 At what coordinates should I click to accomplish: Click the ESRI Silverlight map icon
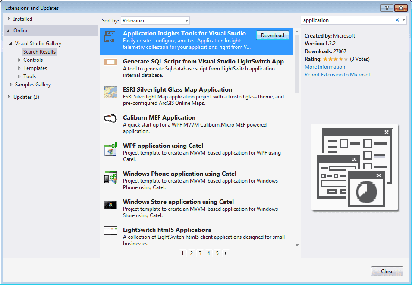pos(110,92)
